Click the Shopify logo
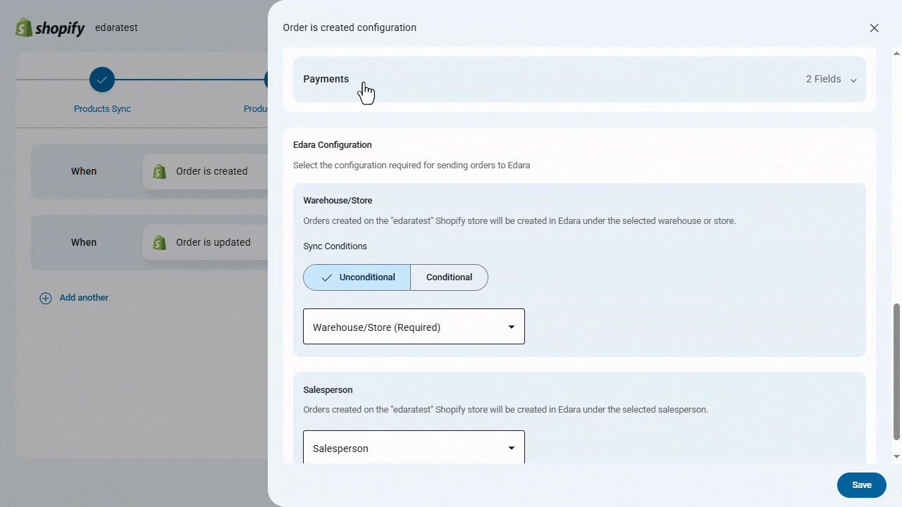The width and height of the screenshot is (902, 507). tap(50, 28)
